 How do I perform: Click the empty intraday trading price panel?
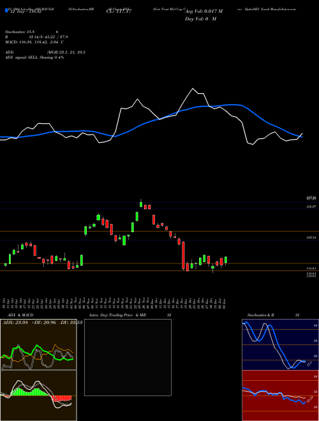pyautogui.click(x=128, y=357)
